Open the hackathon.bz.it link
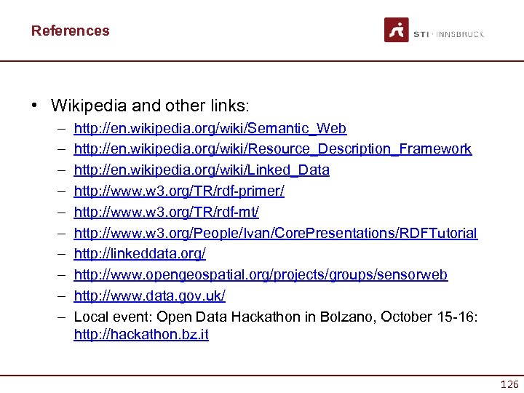Screen dimensions: 524x393 (141, 336)
